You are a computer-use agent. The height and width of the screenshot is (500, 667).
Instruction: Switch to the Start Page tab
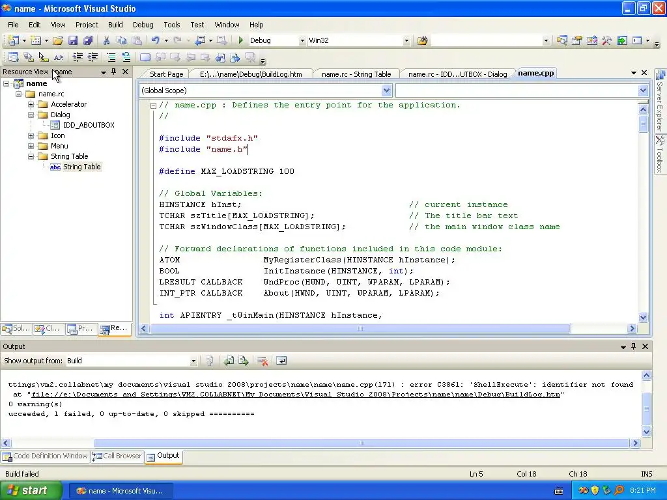(x=166, y=74)
